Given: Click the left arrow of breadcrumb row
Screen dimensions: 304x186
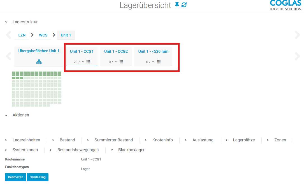Looking at the screenshot, I should tap(9, 35).
